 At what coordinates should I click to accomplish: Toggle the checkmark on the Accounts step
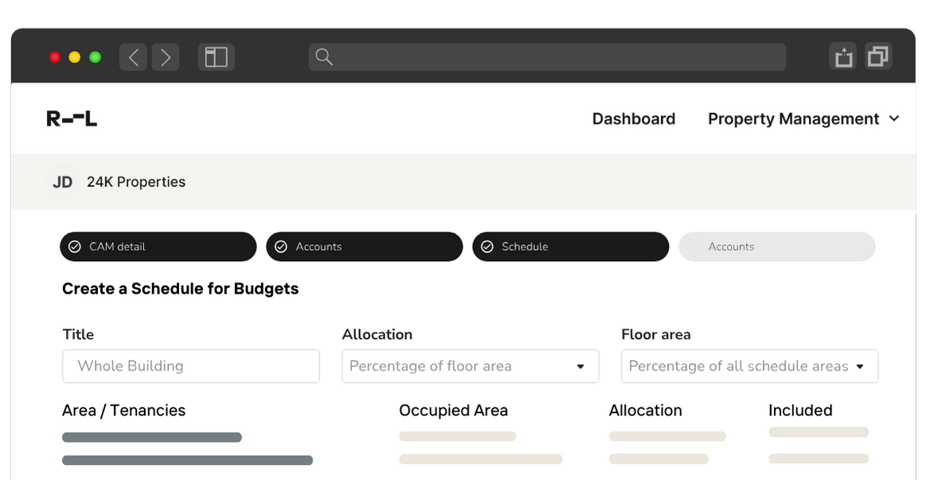click(x=280, y=247)
